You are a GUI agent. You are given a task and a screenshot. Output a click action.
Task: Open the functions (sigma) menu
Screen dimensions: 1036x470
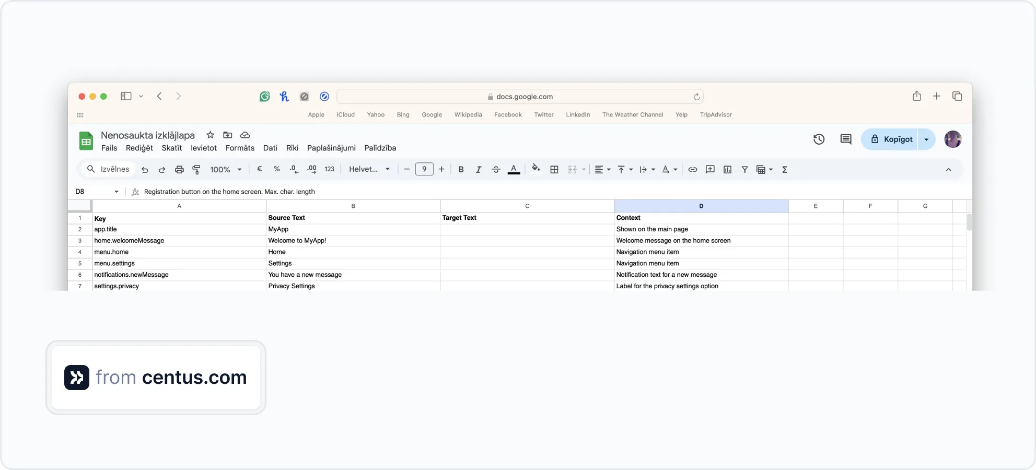pyautogui.click(x=785, y=169)
